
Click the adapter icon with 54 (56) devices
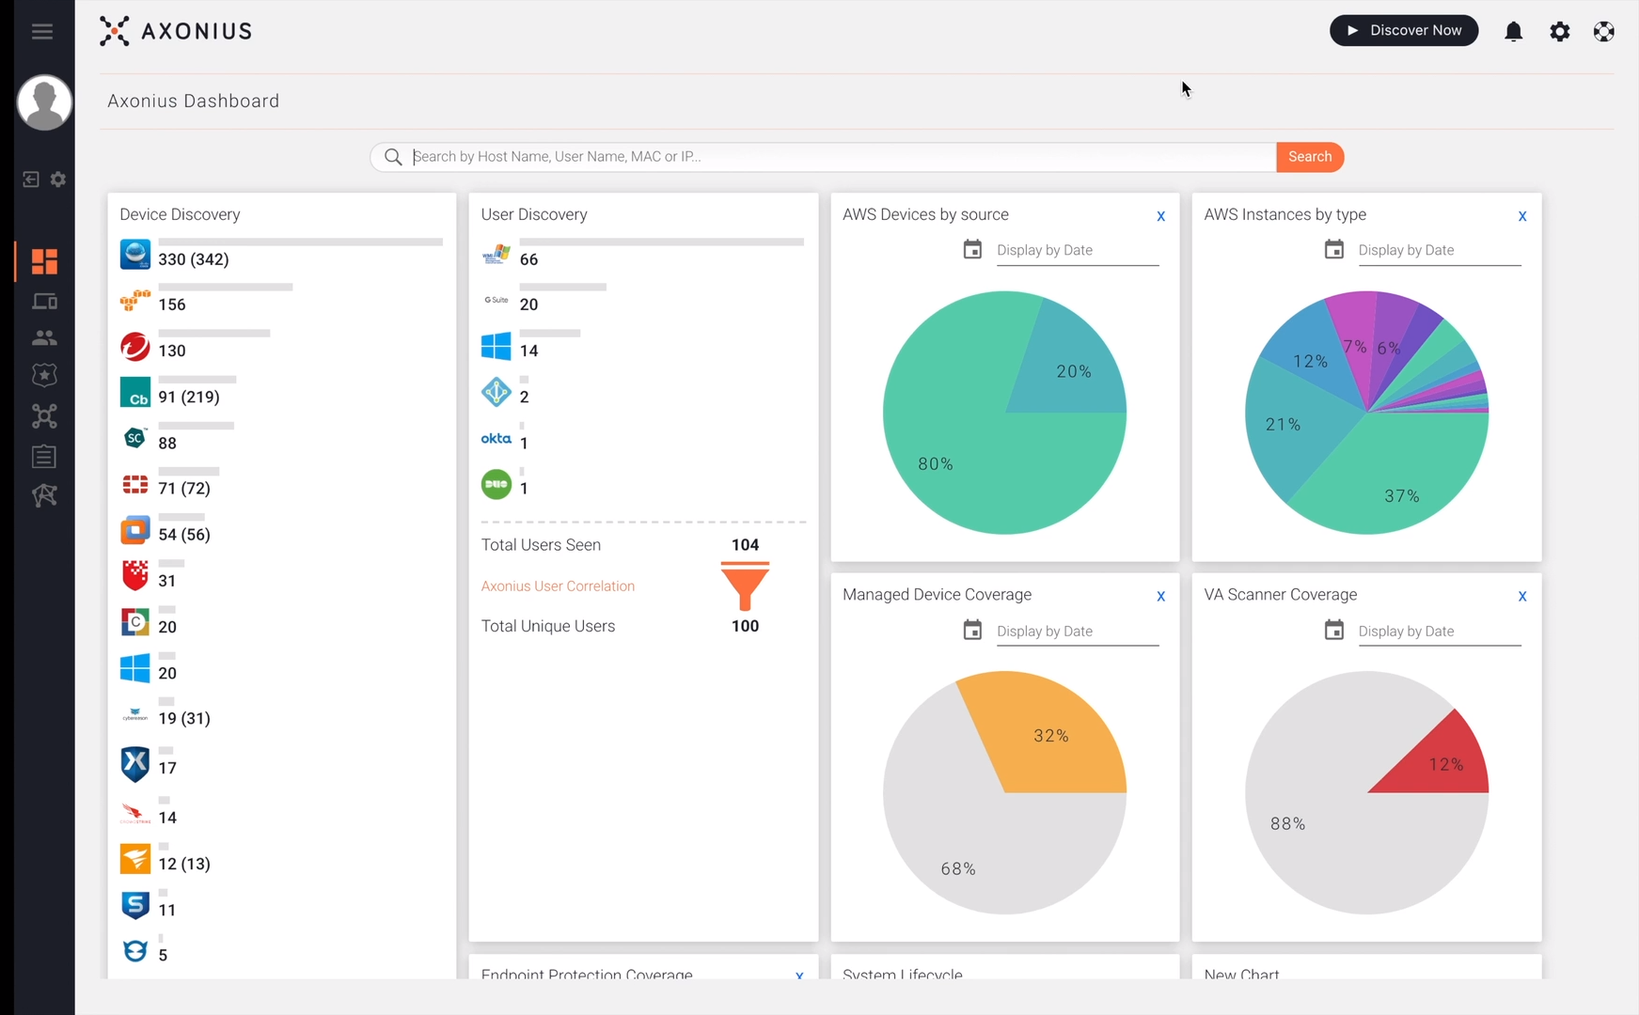click(135, 530)
